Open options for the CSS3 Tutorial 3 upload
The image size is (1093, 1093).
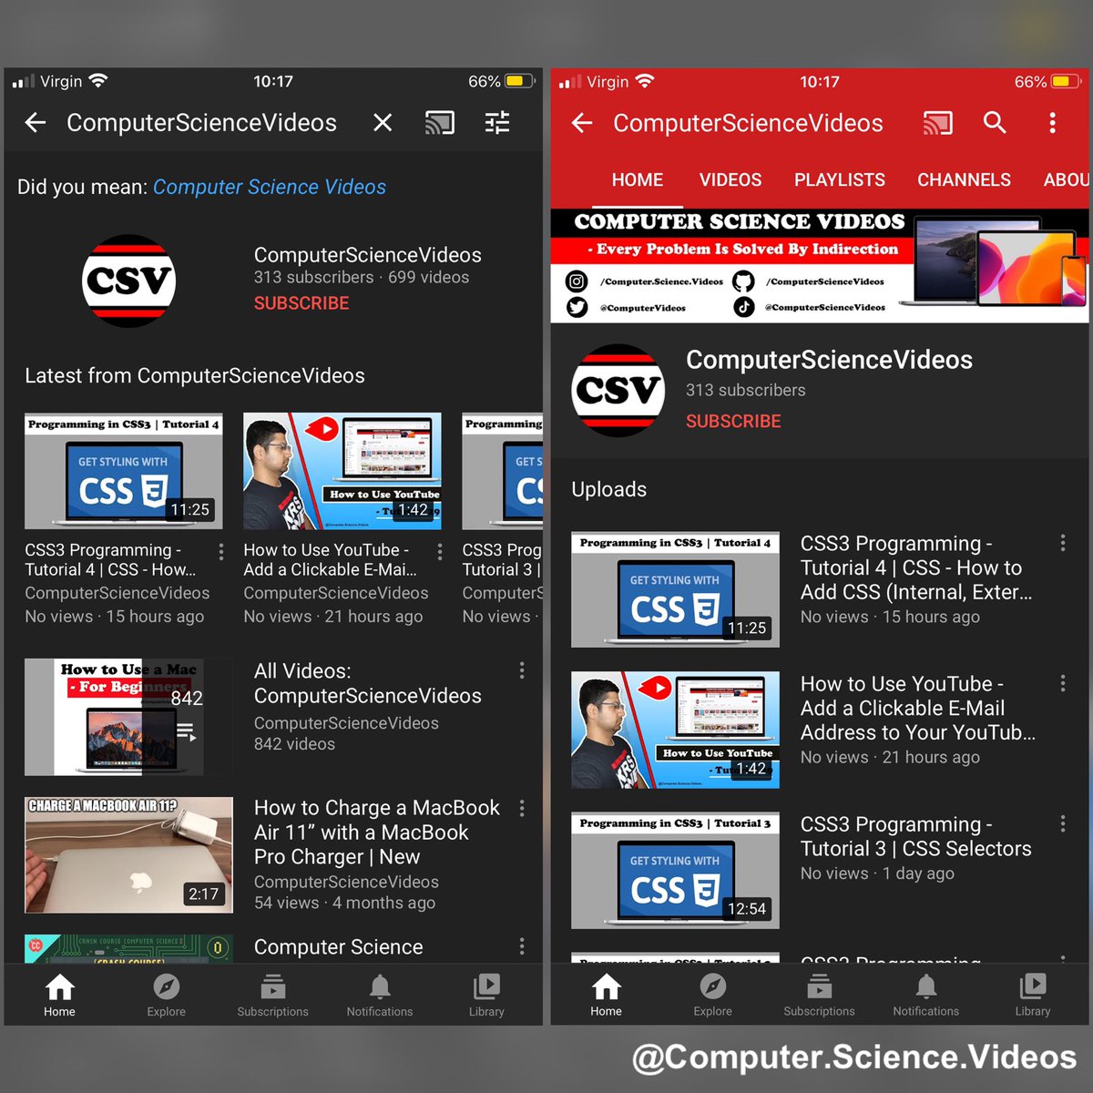(x=1063, y=824)
